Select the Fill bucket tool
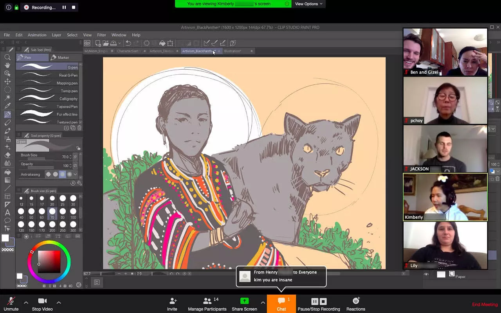This screenshot has width=501, height=313. point(7,172)
